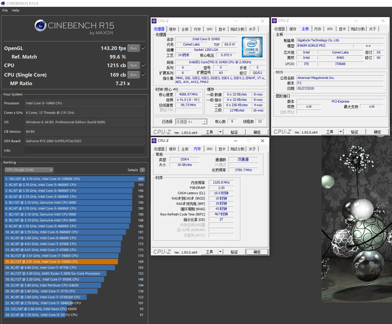Image resolution: width=392 pixels, height=324 pixels.
Task: Toggle the OpenGL test checkbox
Action: (143, 48)
